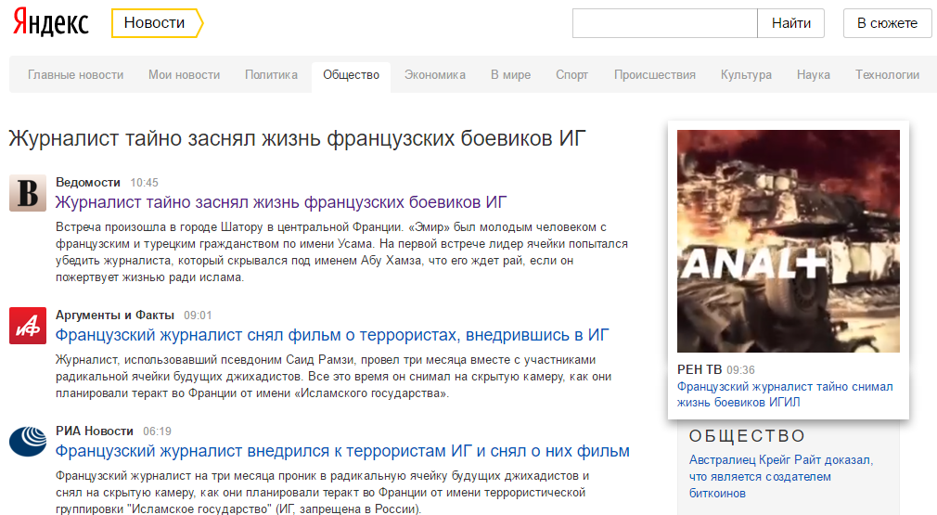This screenshot has width=937, height=515.
Task: Click the tank video thumbnail
Action: (788, 240)
